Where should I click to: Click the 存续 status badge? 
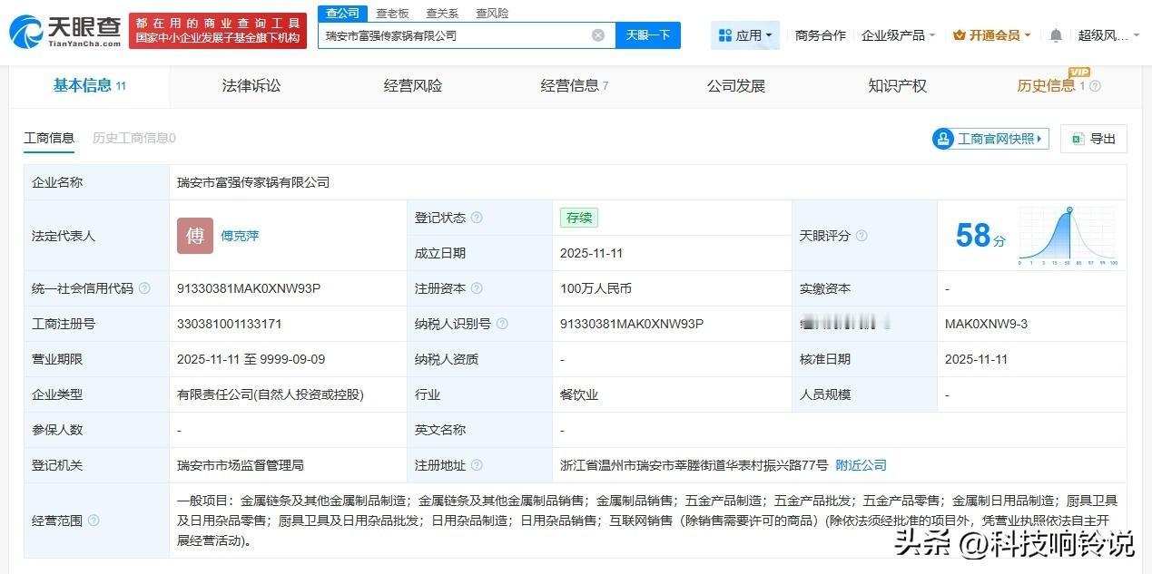[x=579, y=218]
